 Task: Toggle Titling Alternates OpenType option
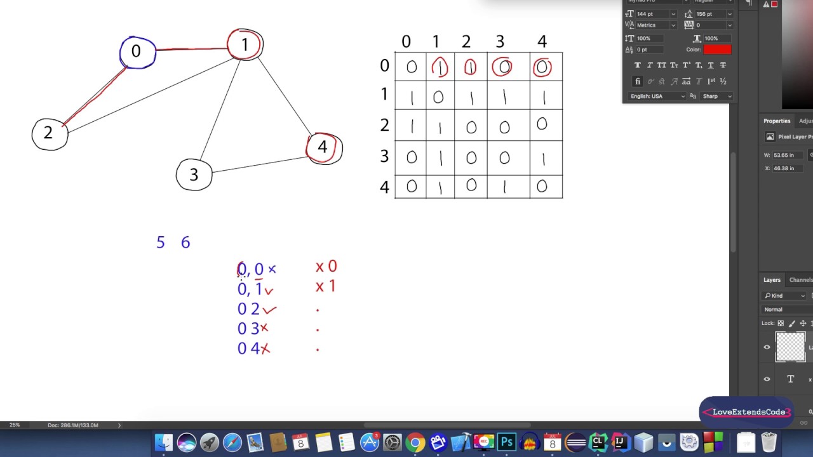pos(699,81)
